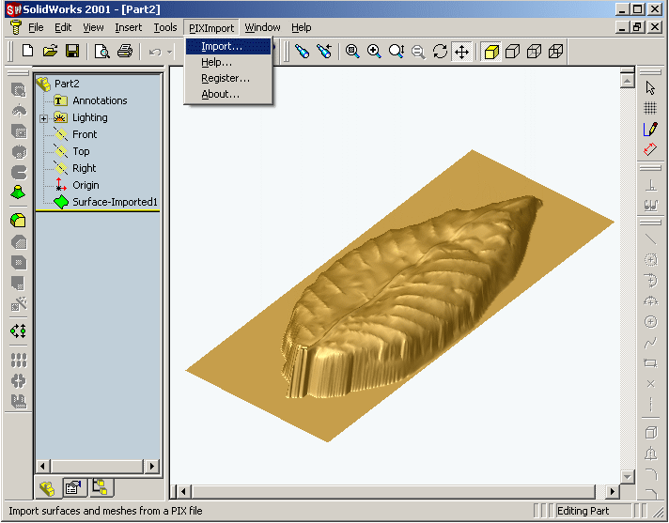Viewport: 669px width, 523px height.
Task: Click viewport horizontal scroll left arrow
Action: coord(183,492)
